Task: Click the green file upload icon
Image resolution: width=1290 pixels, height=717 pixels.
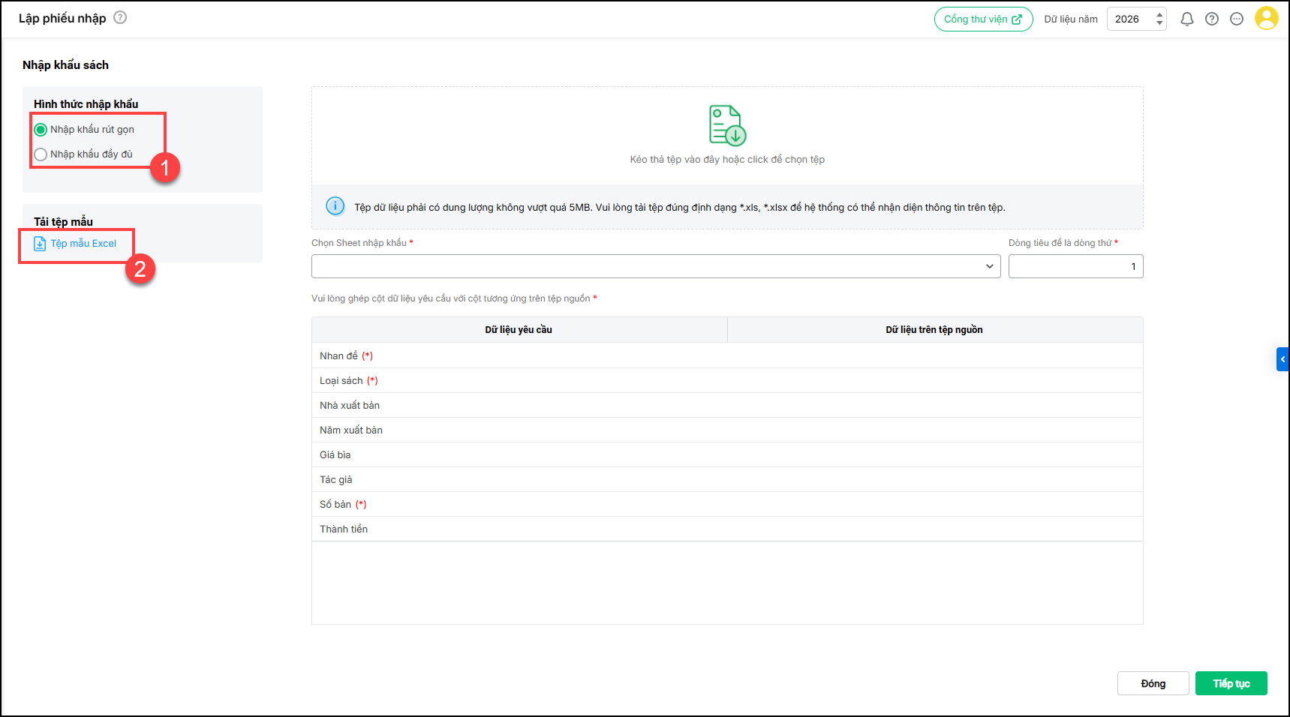Action: pyautogui.click(x=726, y=125)
